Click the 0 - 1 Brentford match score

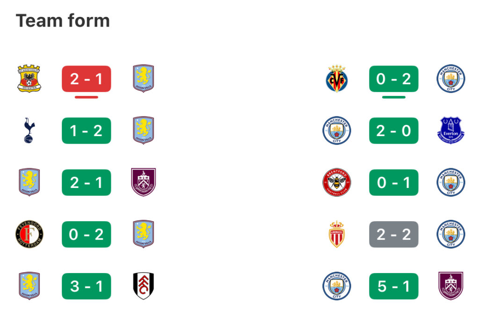(x=394, y=182)
